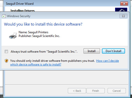Click the Windows Security title bar icon
Screen dimensions: 132x98
pyautogui.click(x=4, y=16)
